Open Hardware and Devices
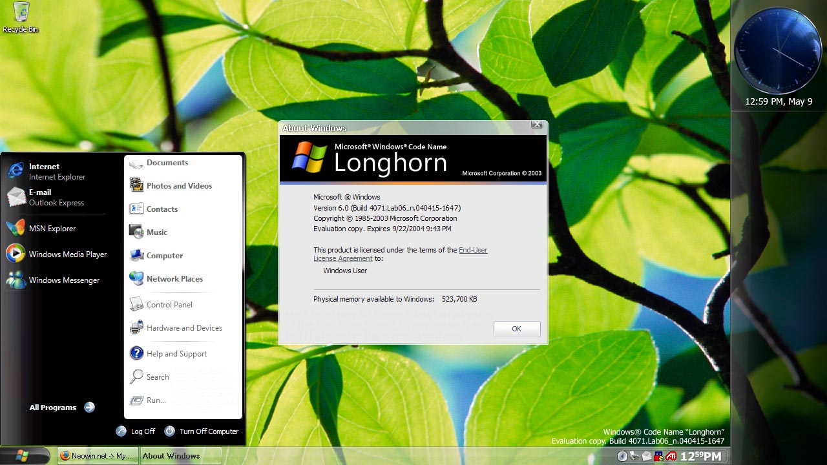Image resolution: width=827 pixels, height=465 pixels. [x=183, y=328]
